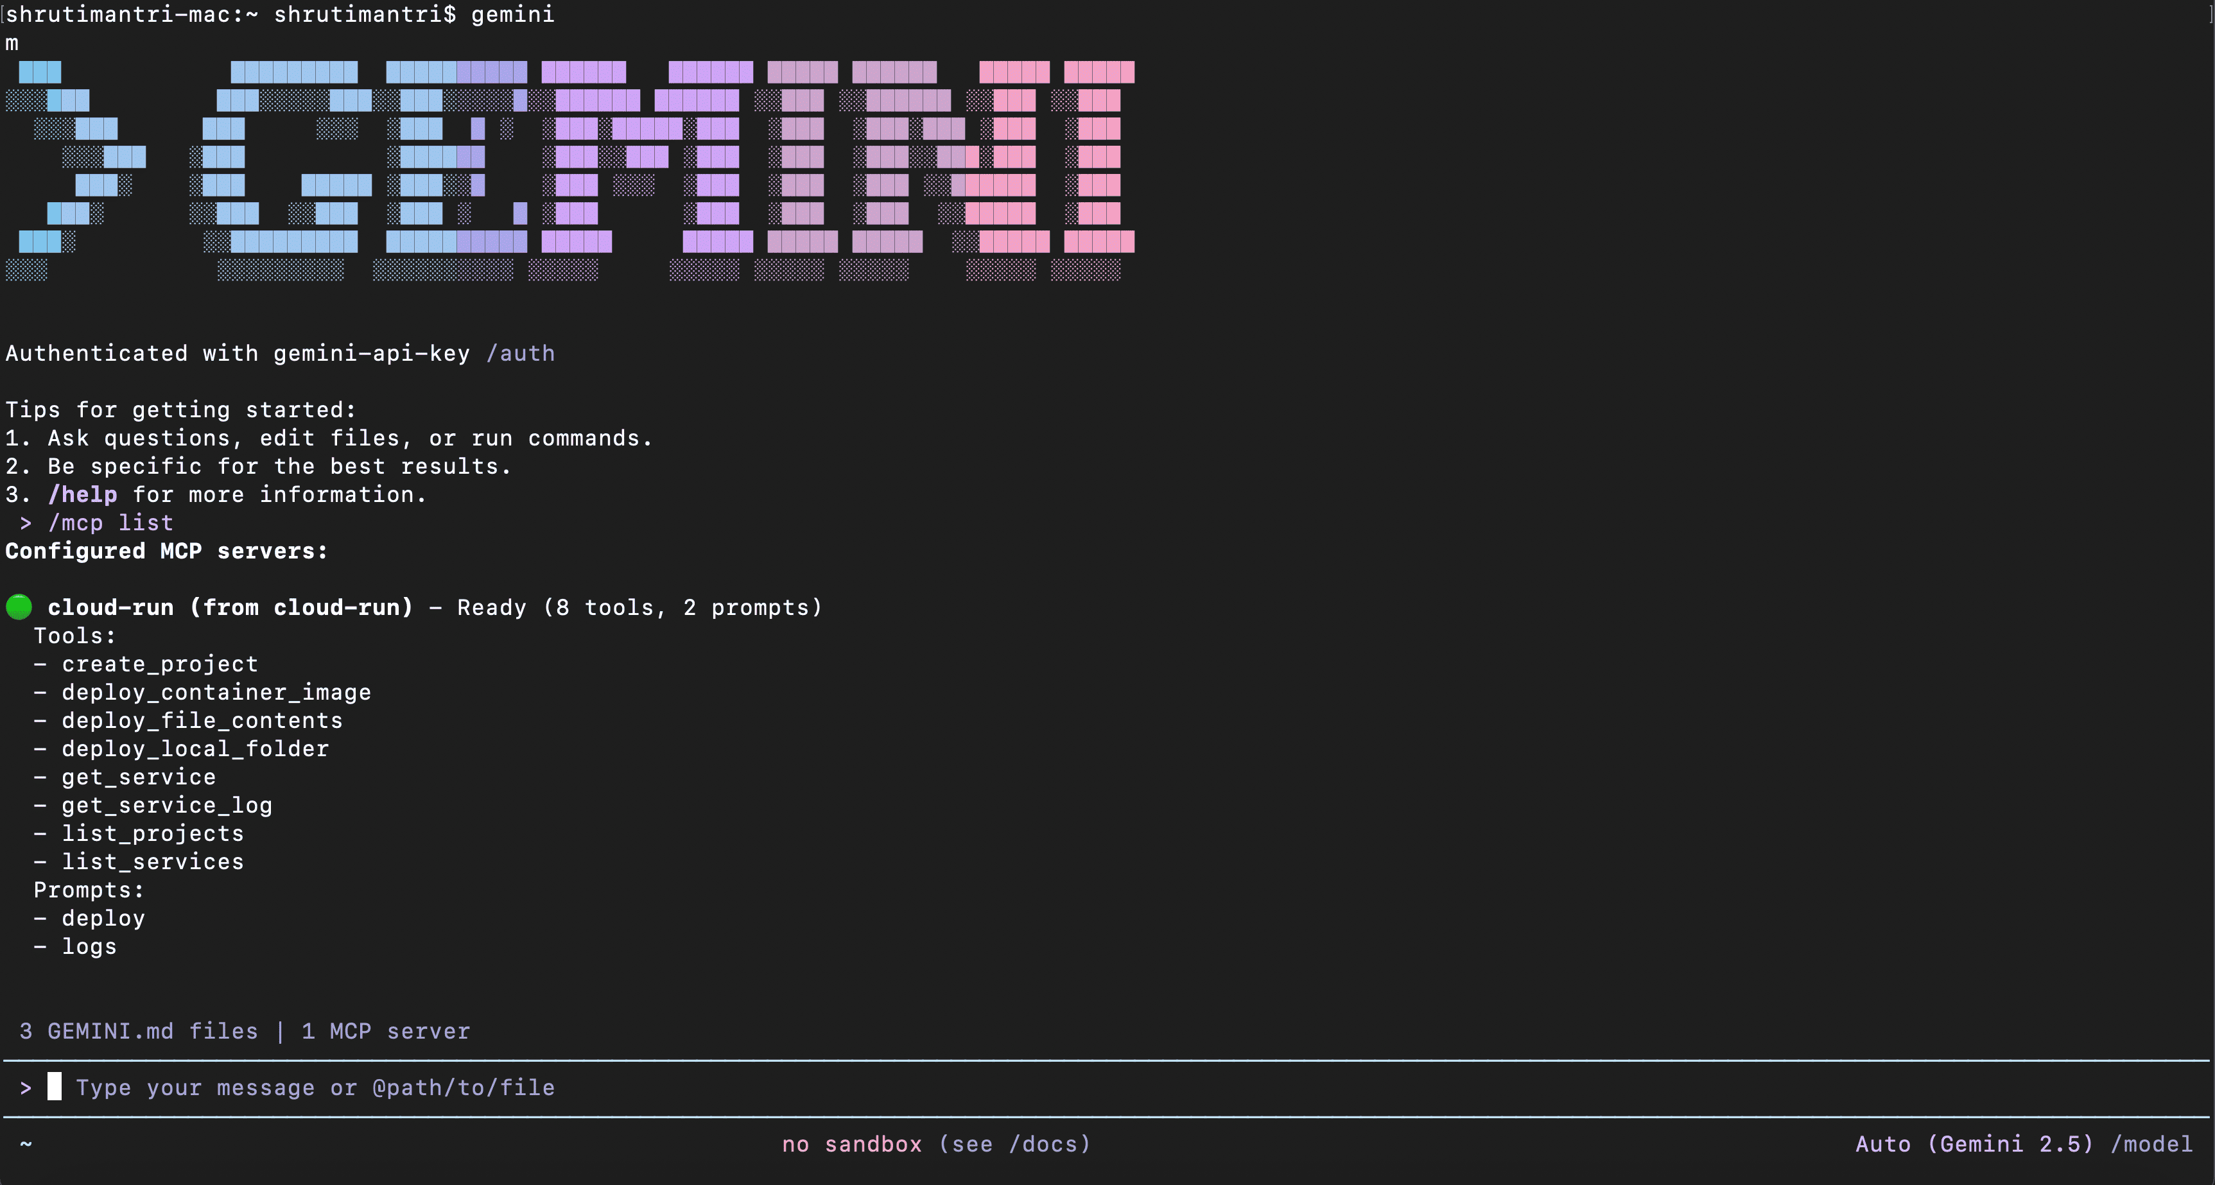Click the 3 GEMINI.md files status indicator

pos(139,1031)
